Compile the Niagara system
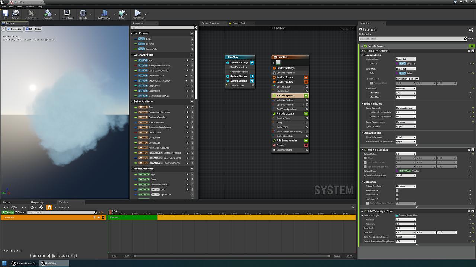Image resolution: width=476 pixels, height=267 pixels. (48, 14)
